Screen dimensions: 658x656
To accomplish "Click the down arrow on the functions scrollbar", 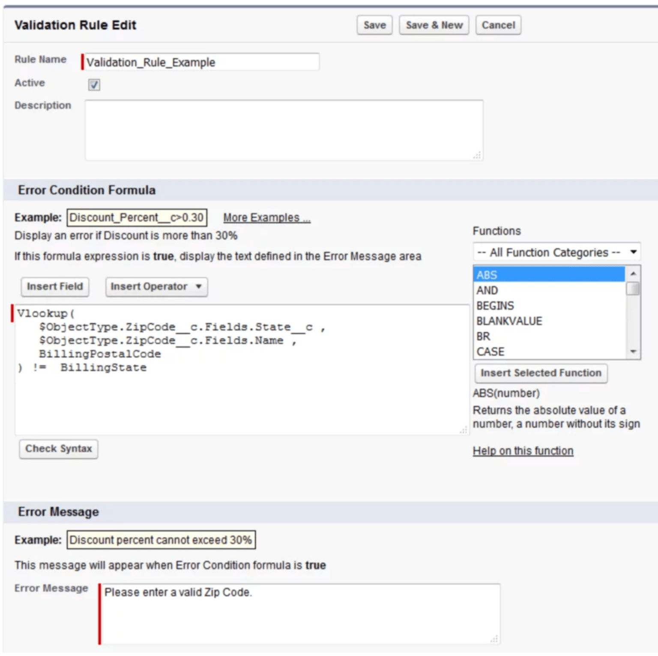I will 634,352.
